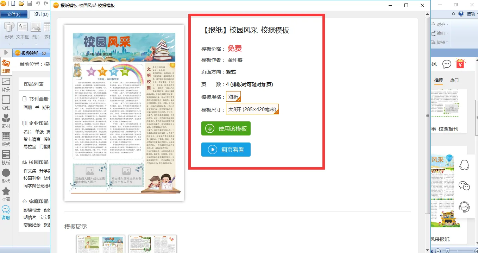Click the large 校园风采 template preview image
This screenshot has height=253, width=478.
point(124,113)
